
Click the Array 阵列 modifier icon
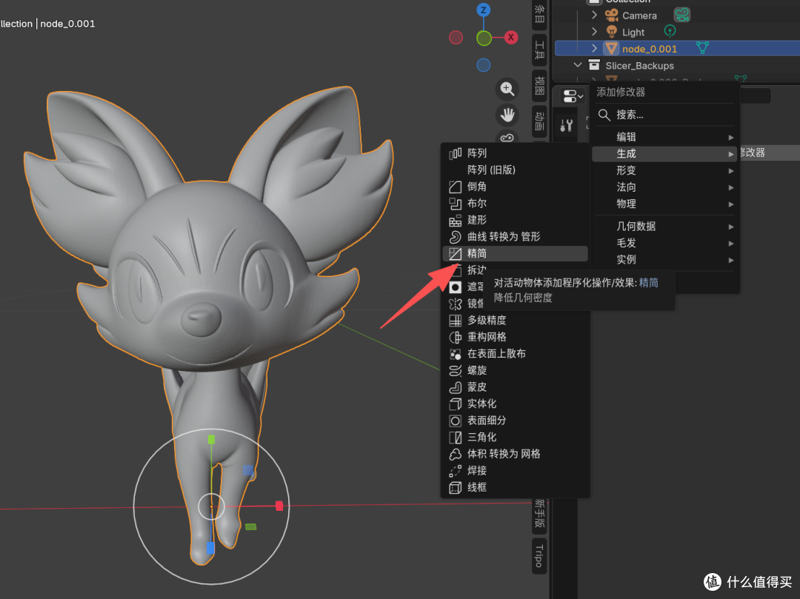(455, 153)
